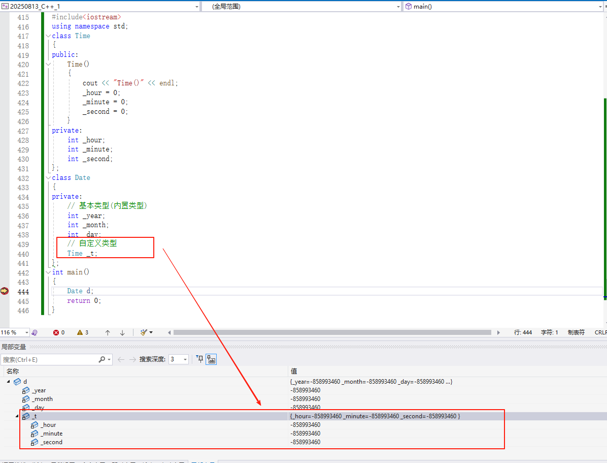This screenshot has width=607, height=463.
Task: Click the horizontal scrollbar thumb of editor
Action: (x=332, y=332)
